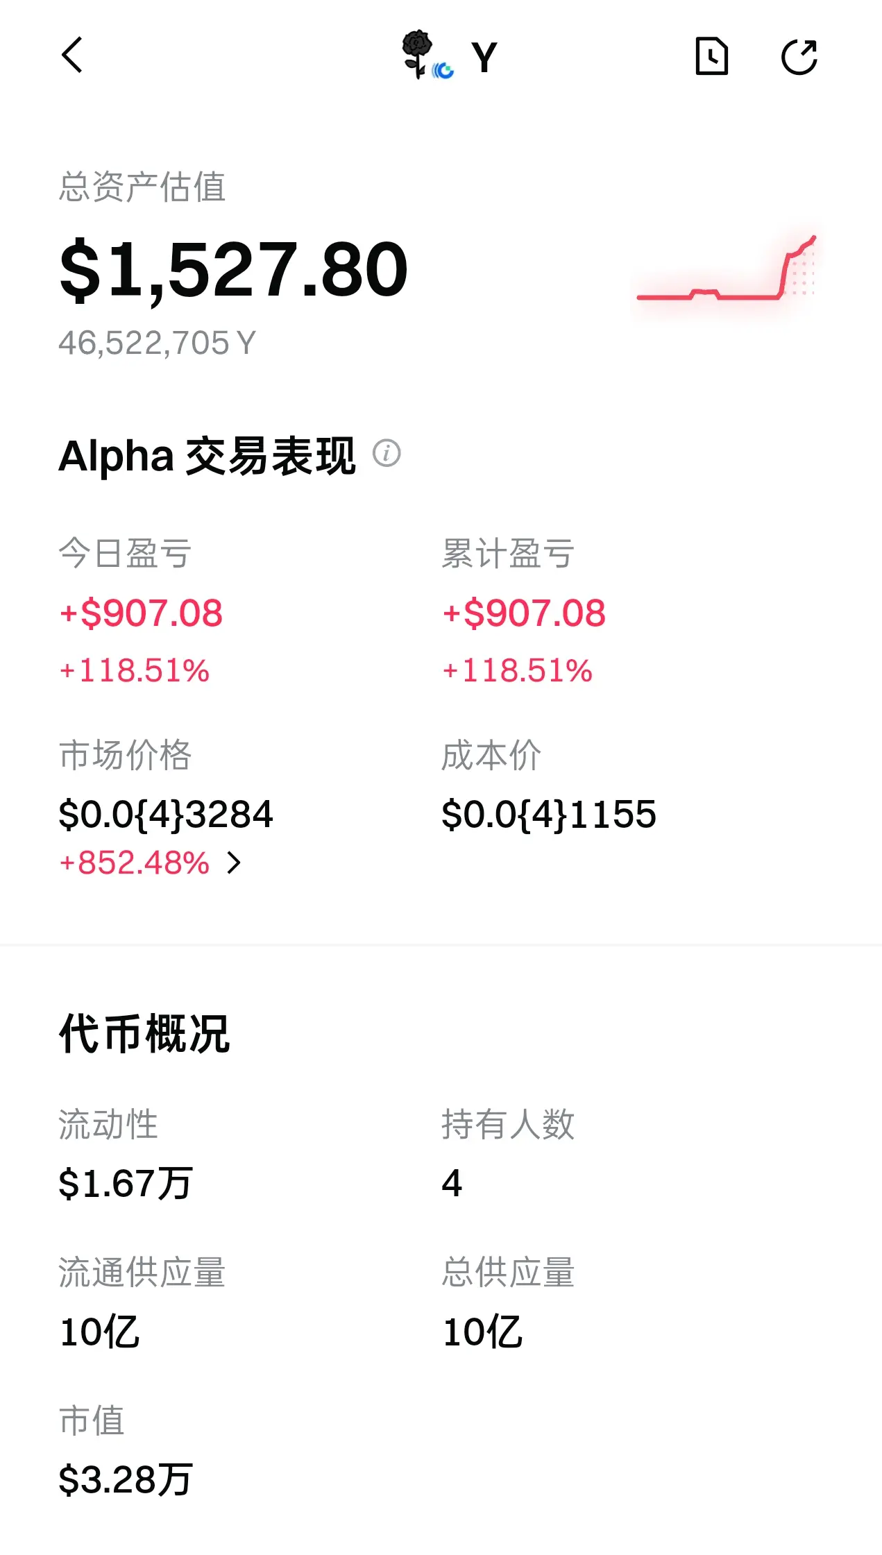Tap the 总供应量 10亿 value
This screenshot has height=1555, width=882.
click(482, 1332)
